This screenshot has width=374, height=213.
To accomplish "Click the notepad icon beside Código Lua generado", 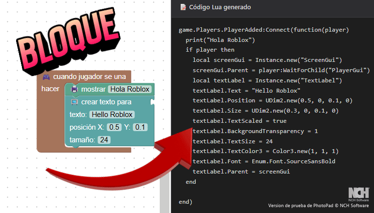I will pos(183,7).
